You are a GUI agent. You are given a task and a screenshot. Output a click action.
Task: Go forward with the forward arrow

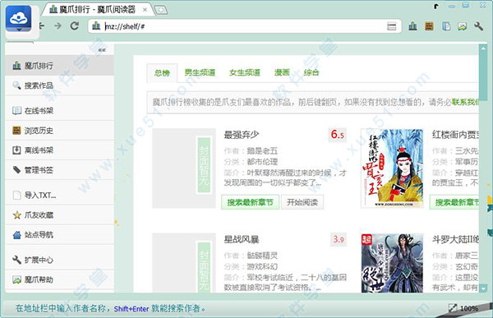point(58,25)
